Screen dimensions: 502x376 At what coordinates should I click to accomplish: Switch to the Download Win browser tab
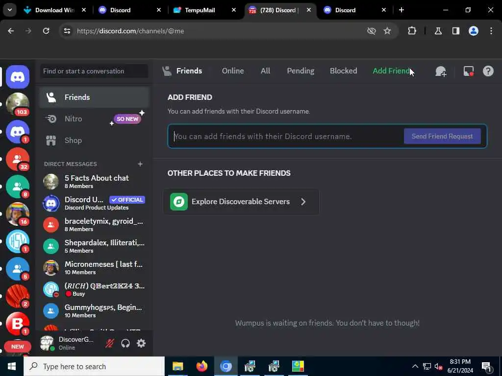tap(55, 10)
